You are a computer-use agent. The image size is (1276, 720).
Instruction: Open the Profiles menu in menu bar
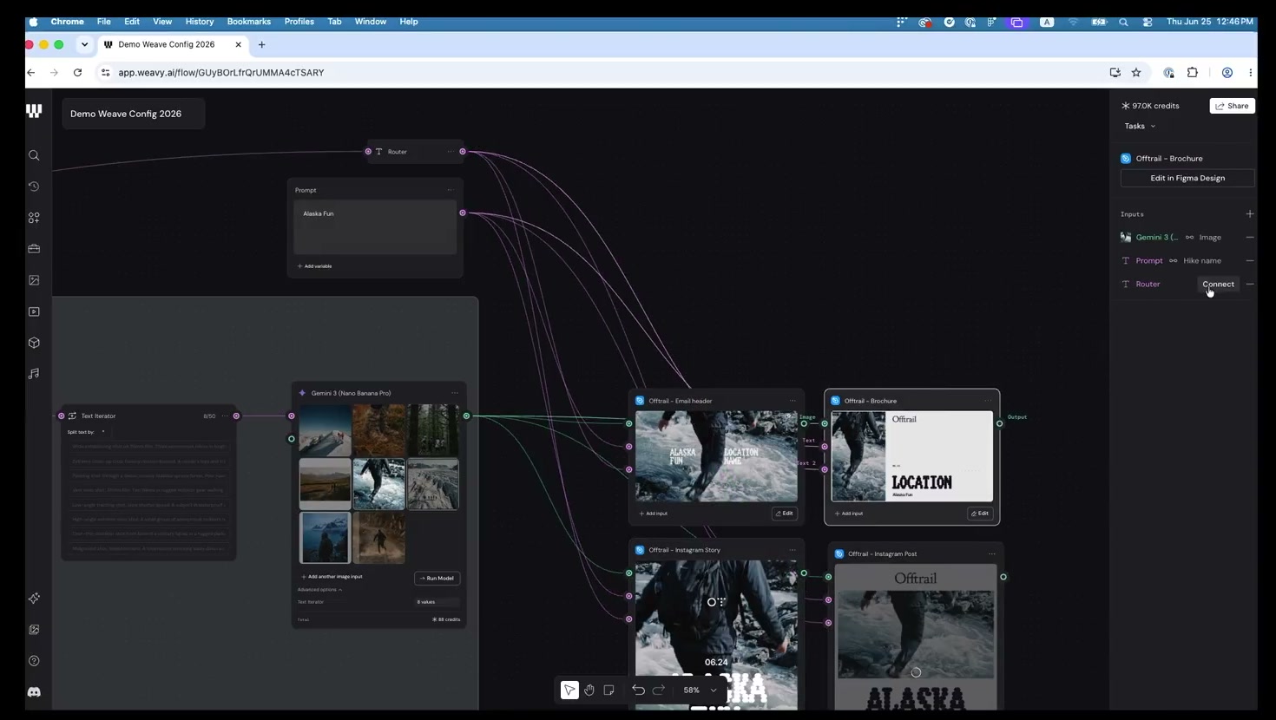(x=299, y=22)
